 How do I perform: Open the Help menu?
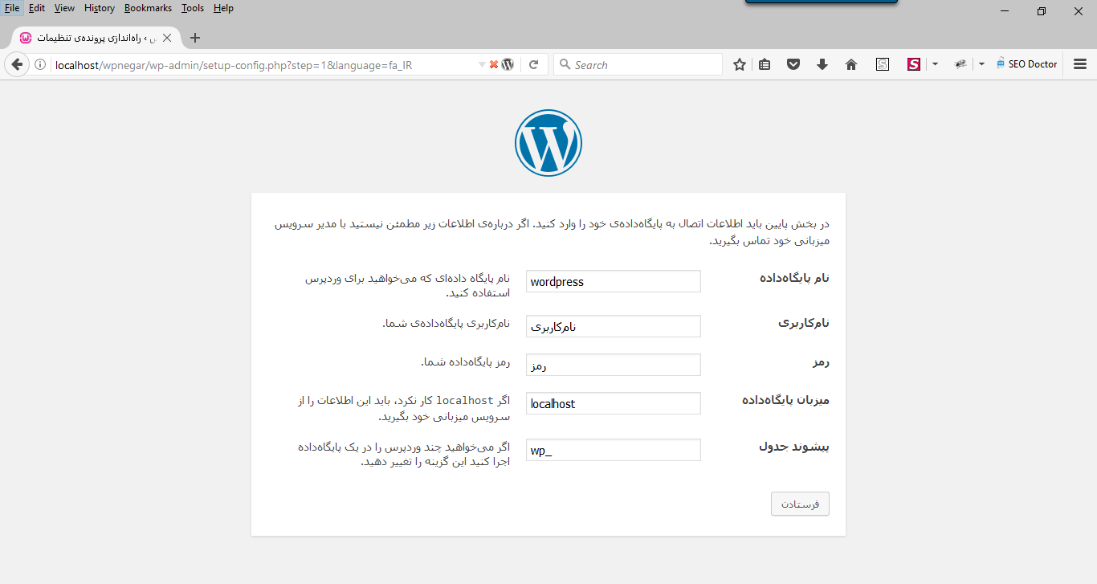click(x=223, y=8)
